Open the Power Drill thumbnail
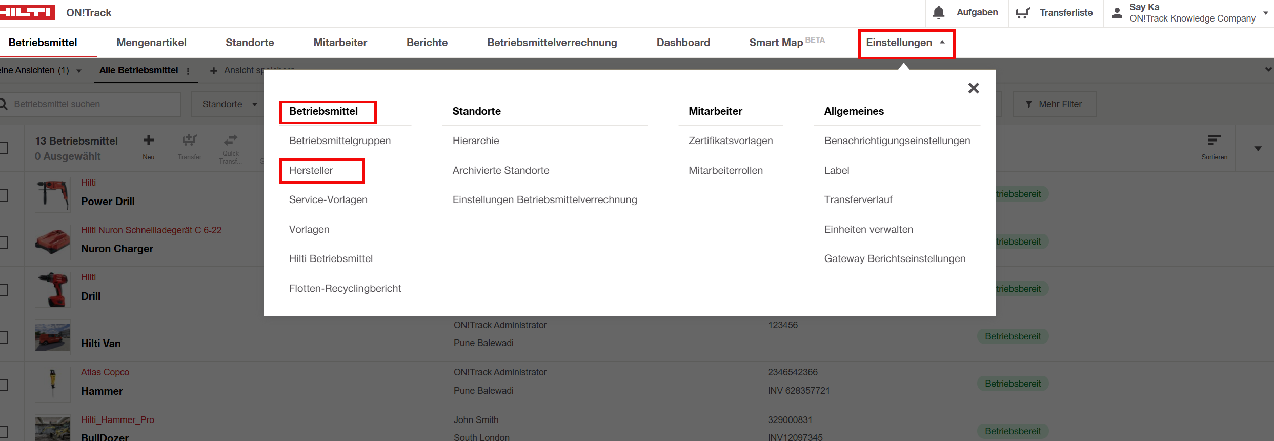This screenshot has height=441, width=1274. point(52,195)
